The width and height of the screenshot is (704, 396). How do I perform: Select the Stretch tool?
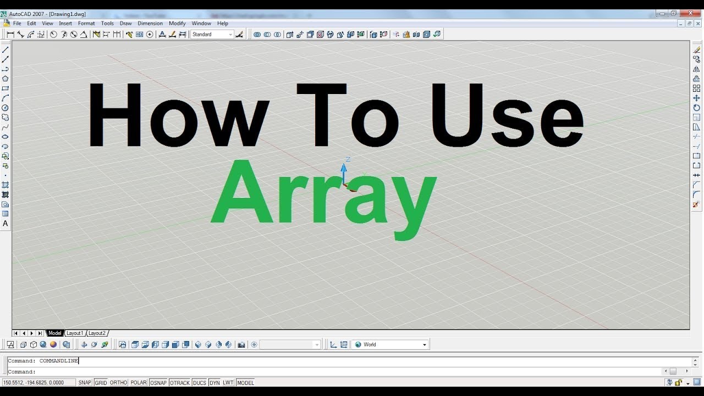(x=696, y=127)
